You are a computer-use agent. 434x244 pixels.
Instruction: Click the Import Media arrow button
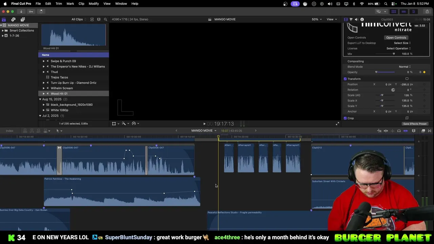tap(21, 12)
